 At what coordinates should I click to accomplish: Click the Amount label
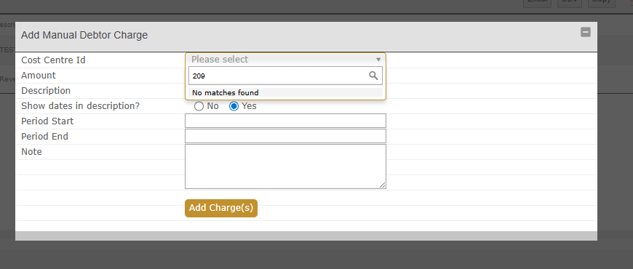[39, 76]
